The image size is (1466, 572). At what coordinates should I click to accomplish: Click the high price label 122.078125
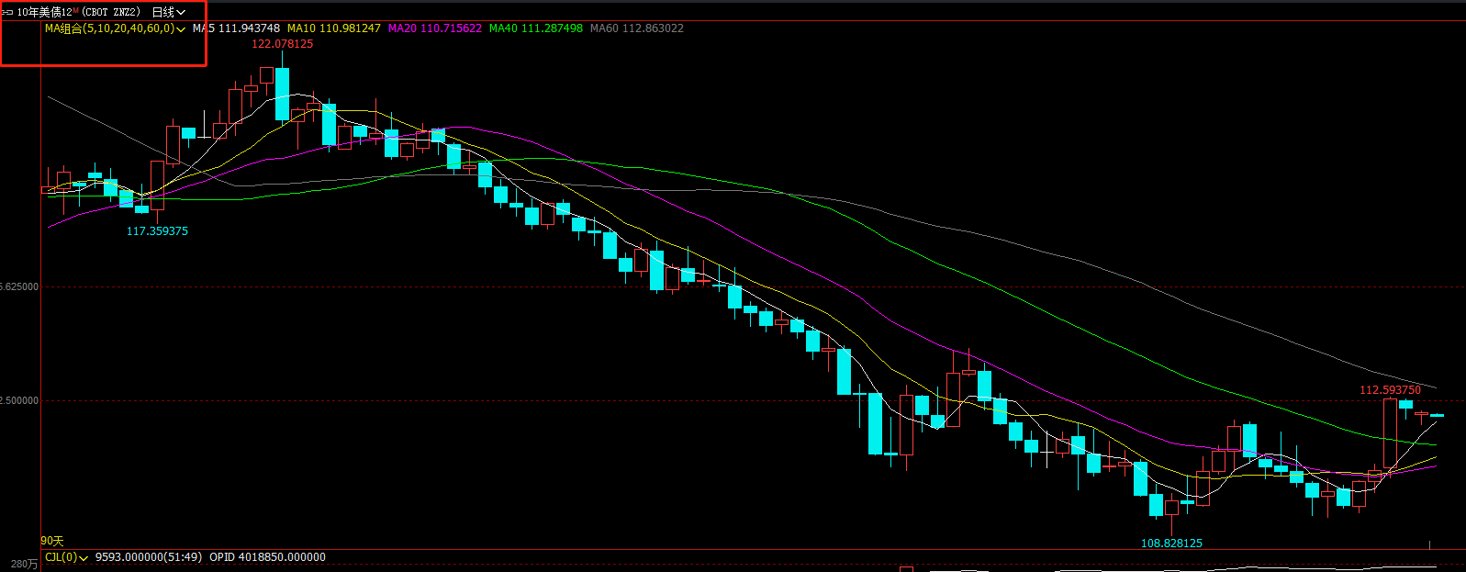pyautogui.click(x=283, y=44)
